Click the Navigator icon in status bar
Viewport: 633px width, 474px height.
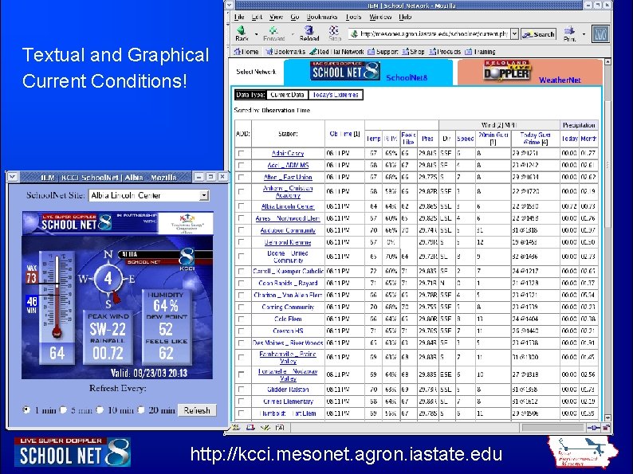[x=236, y=427]
